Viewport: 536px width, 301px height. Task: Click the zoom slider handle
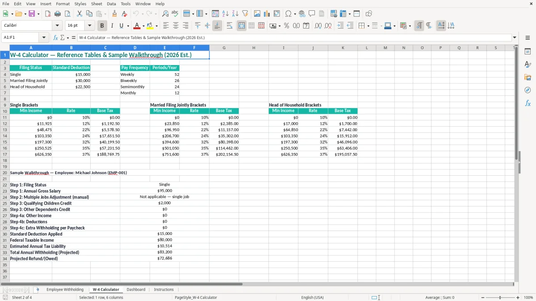500,297
